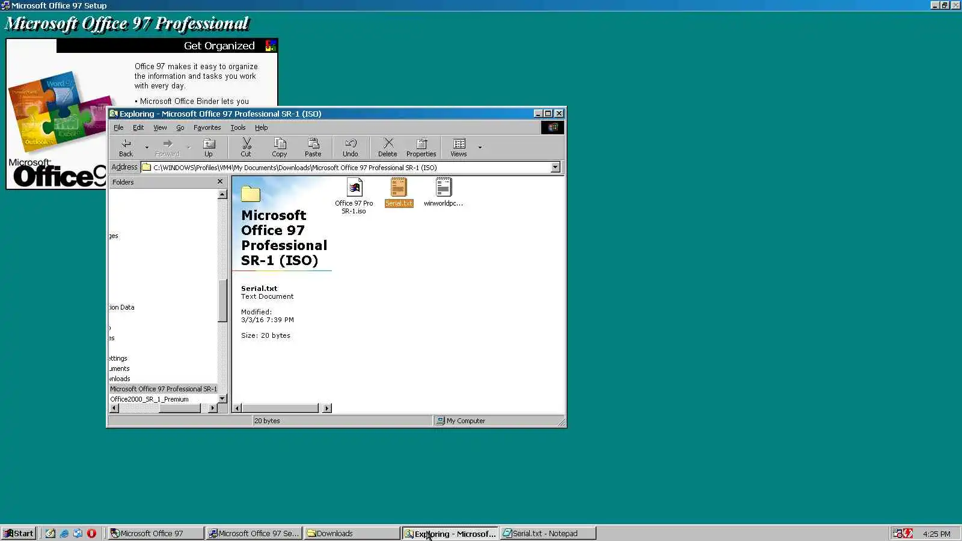Click the Show Desktop Quick Launch icon
This screenshot has height=541, width=962.
tap(51, 533)
